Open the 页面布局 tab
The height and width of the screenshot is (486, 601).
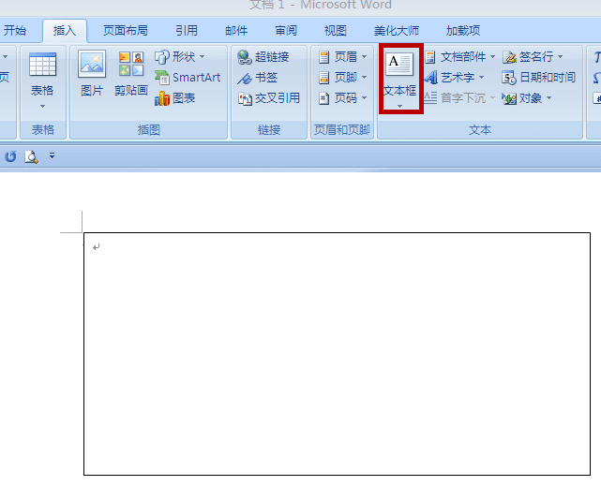(126, 30)
